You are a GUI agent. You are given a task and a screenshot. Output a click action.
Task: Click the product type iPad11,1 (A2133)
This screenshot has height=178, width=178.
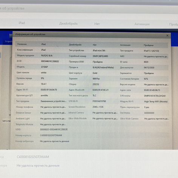pos(151,51)
